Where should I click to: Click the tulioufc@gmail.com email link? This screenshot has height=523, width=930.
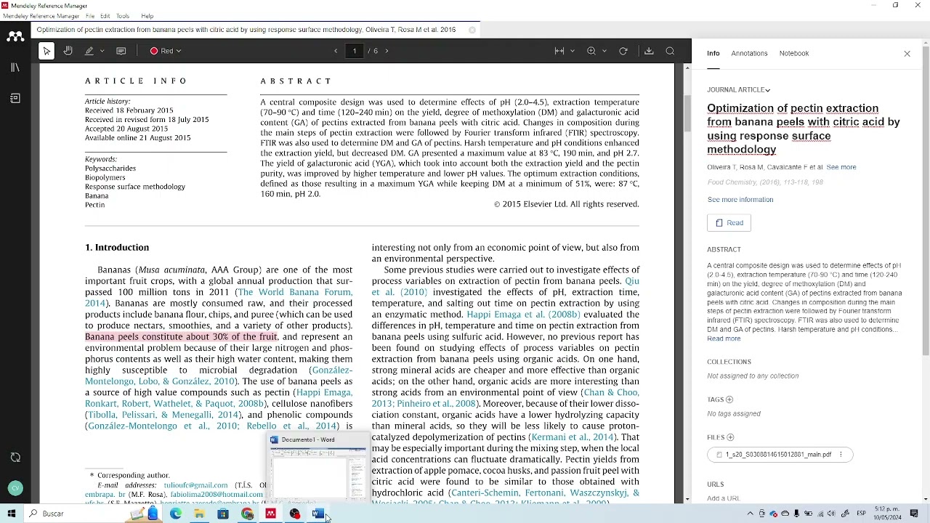point(195,485)
